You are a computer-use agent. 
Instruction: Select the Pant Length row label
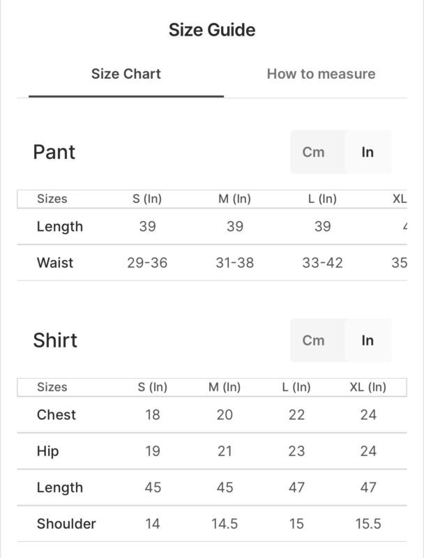(60, 227)
